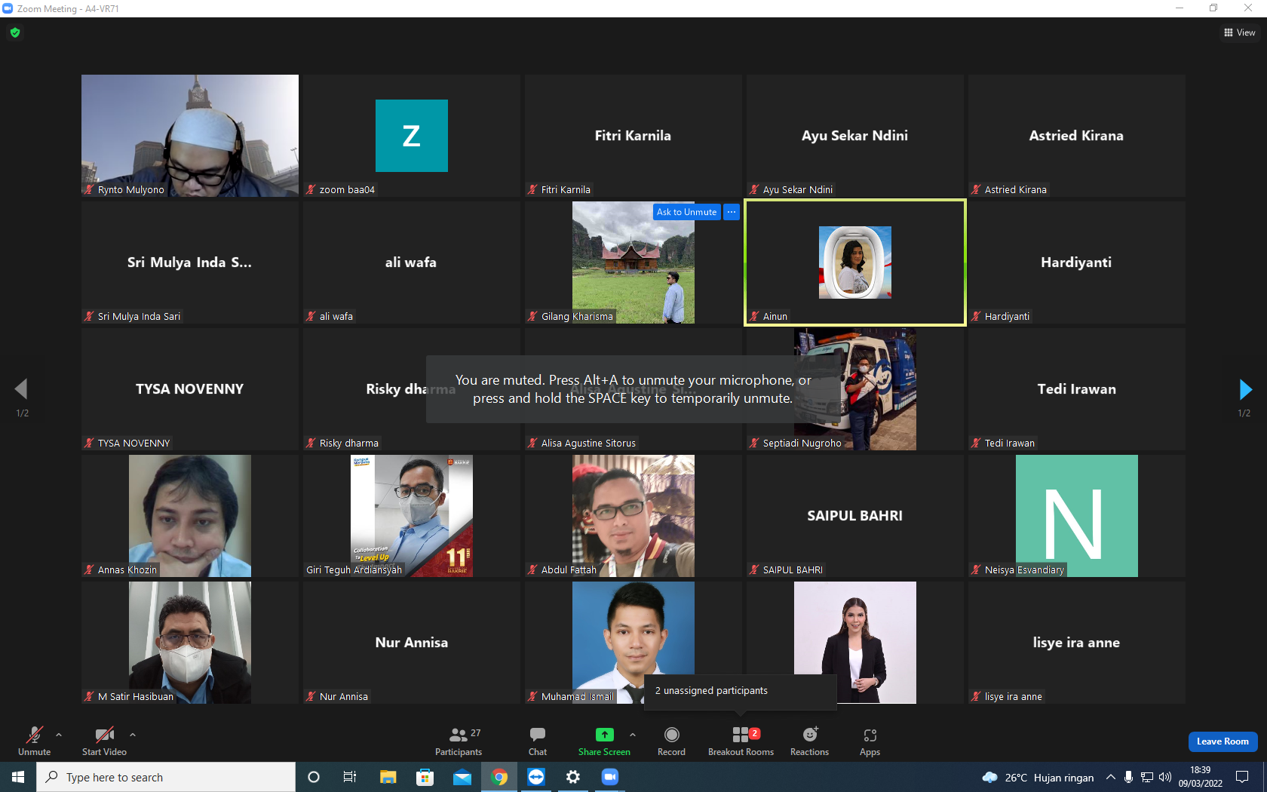Screen dimensions: 1267x792
Task: Expand video options arrow next to Start Video
Action: click(133, 734)
